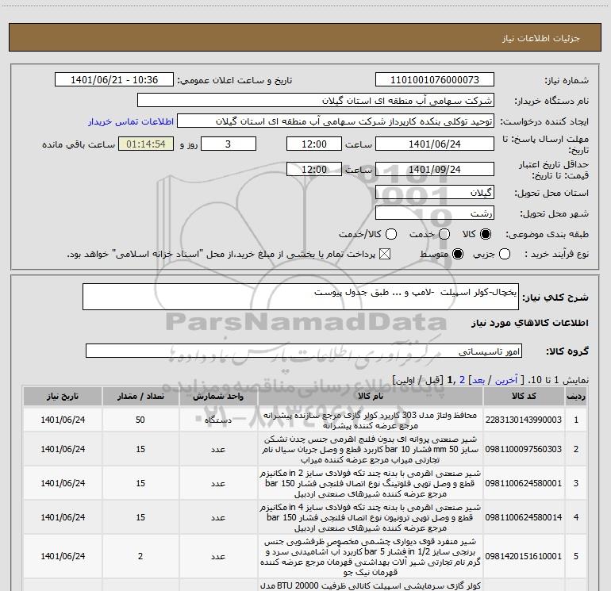Click quantity 50 in row 1
Viewport: 611px width, 591px height.
pos(140,420)
